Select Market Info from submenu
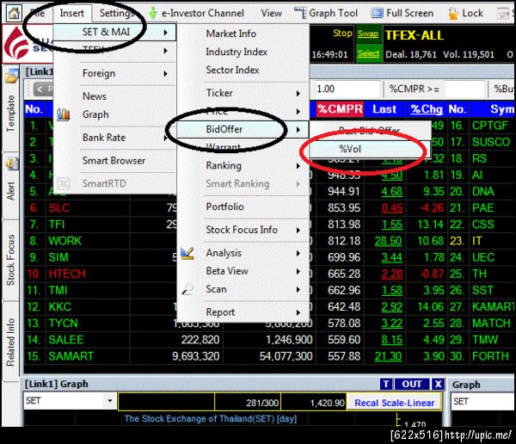The width and height of the screenshot is (516, 444). pos(231,34)
